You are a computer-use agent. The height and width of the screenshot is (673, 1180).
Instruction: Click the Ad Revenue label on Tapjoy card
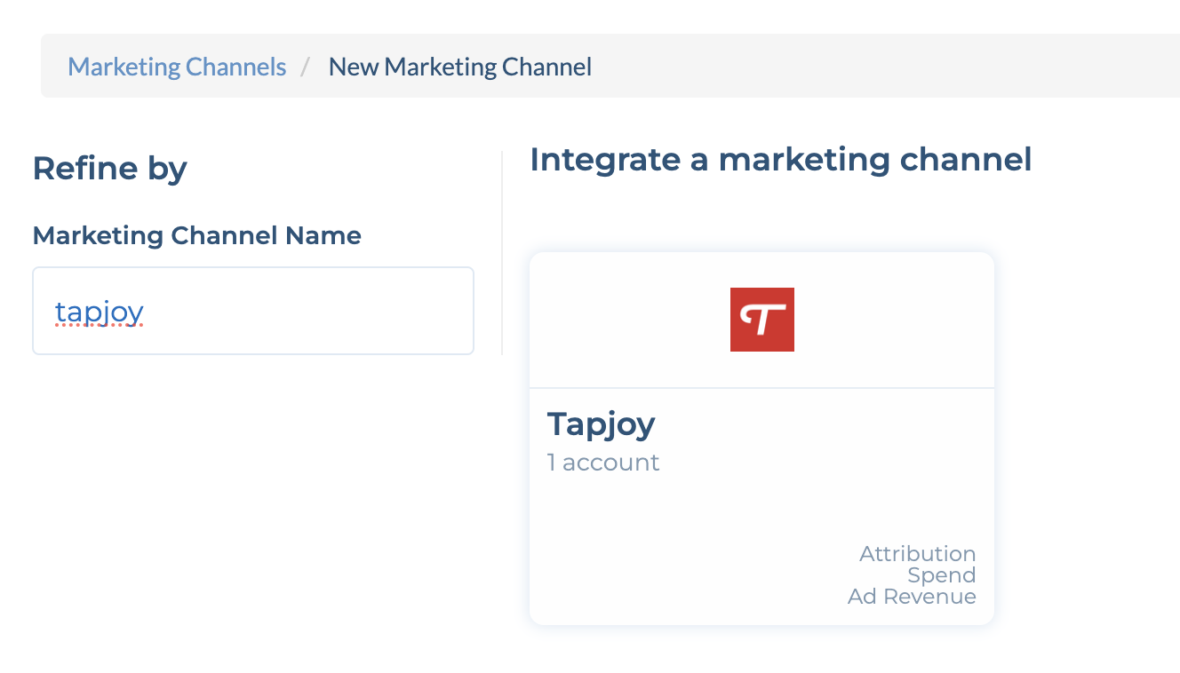(912, 597)
